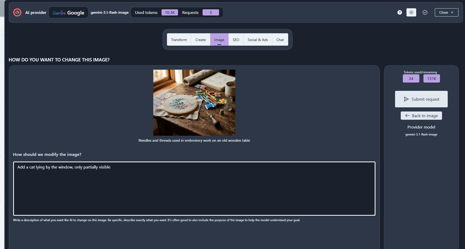Viewport: 465px width, 249px height.
Task: Click the 'Tokens used/remaining' label
Action: (x=420, y=72)
